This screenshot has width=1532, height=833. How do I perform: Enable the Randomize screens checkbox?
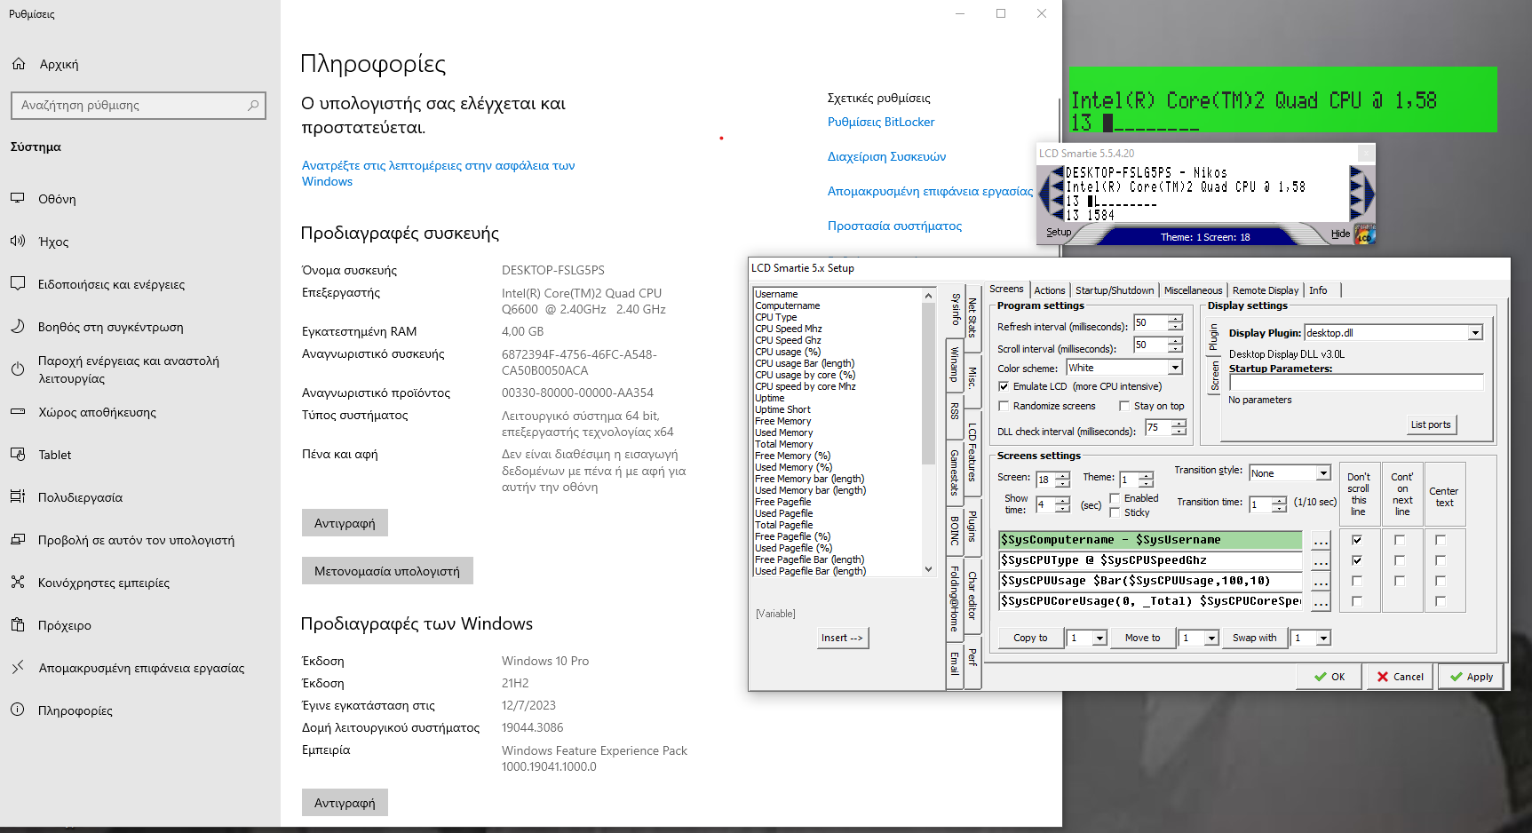1004,406
